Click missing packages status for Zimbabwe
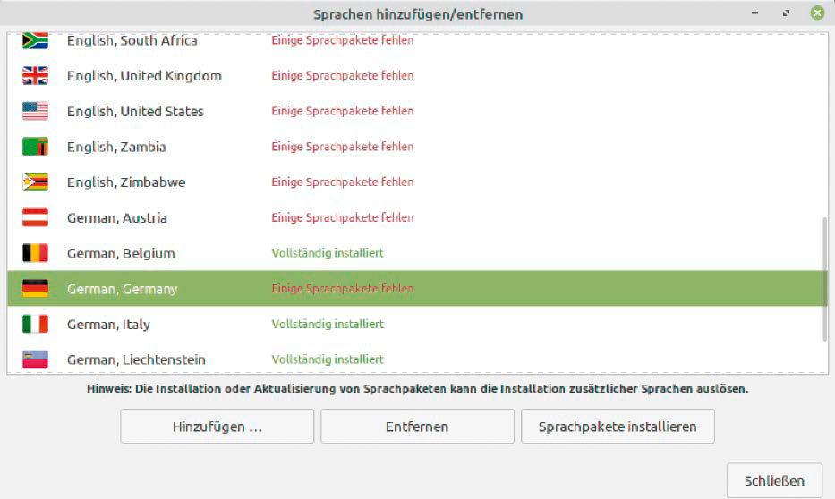 coord(343,182)
